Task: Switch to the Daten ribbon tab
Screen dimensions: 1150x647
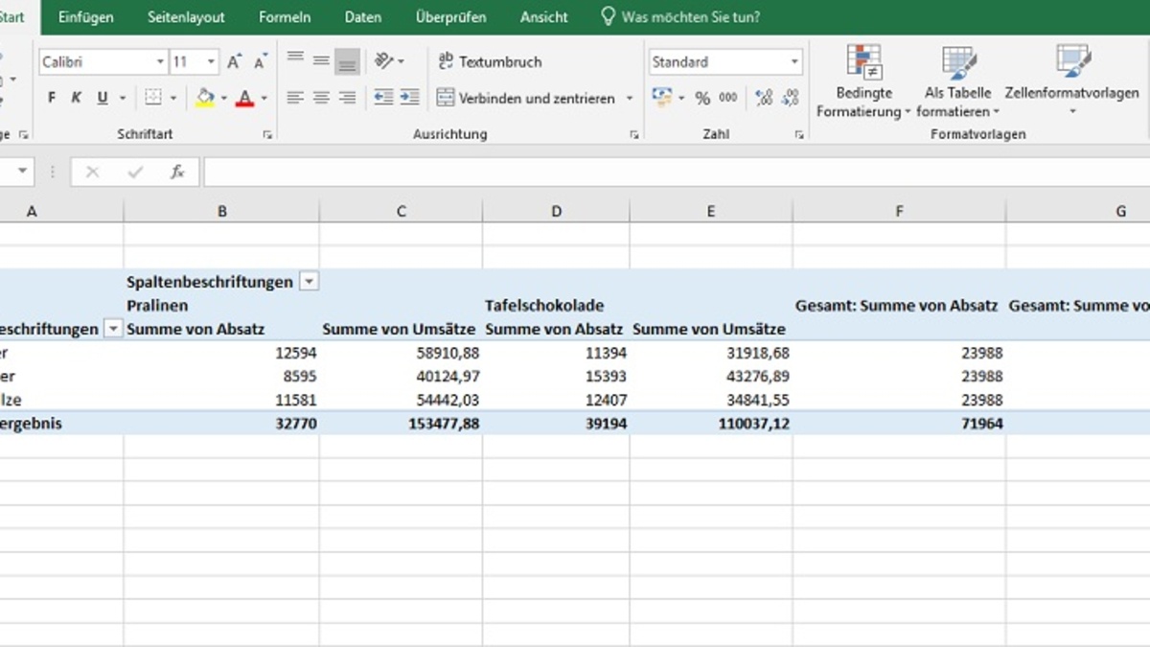Action: (x=362, y=16)
